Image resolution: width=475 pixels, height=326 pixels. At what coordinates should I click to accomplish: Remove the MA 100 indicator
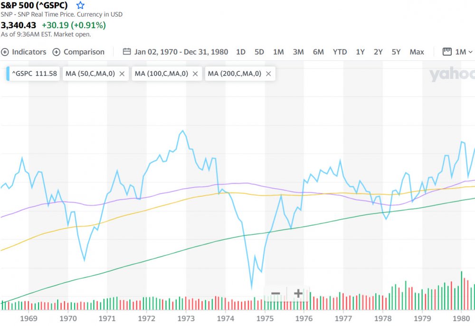pyautogui.click(x=195, y=74)
